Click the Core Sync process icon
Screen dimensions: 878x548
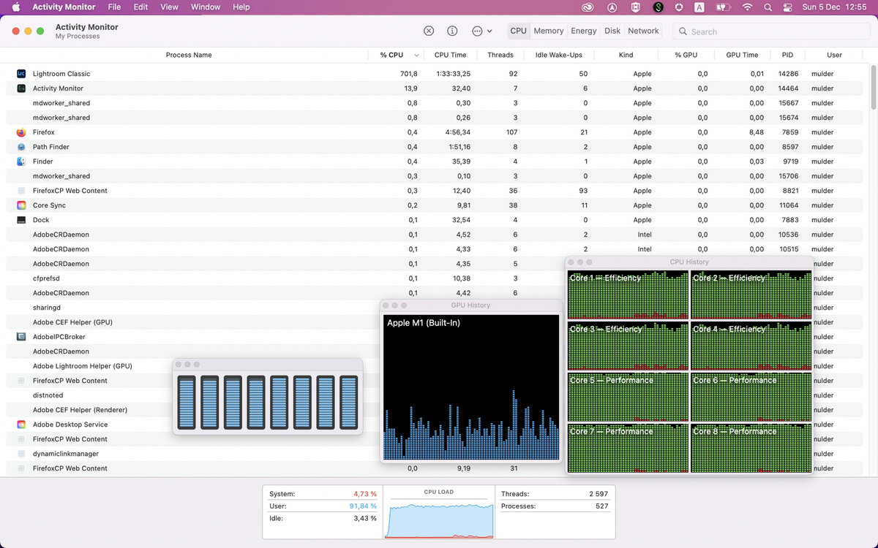click(x=21, y=205)
